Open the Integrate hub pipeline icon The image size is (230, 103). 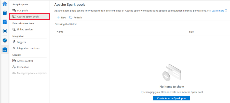[x=5, y=31]
